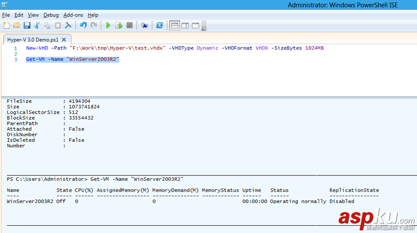Screen dimensions: 417x233
Task: Click the ReplicationState value Disabled
Action: click(342, 201)
